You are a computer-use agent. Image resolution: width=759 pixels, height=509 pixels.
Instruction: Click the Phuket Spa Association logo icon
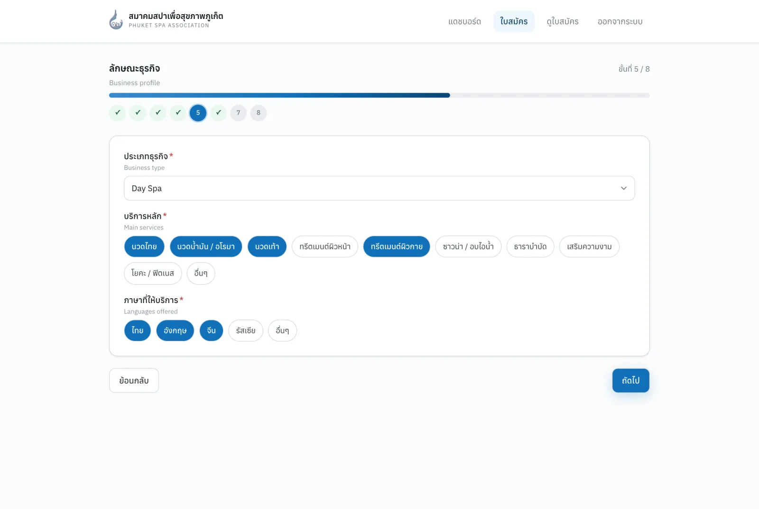point(116,20)
